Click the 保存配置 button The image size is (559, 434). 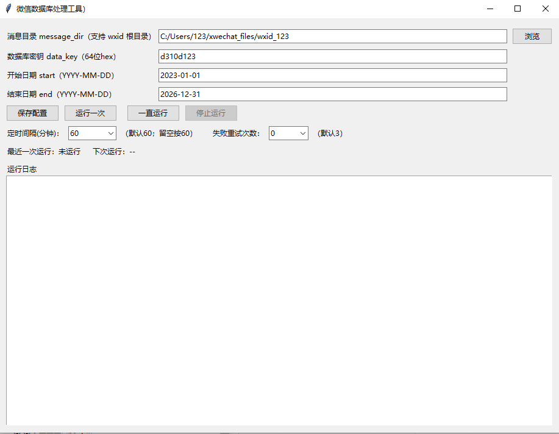[32, 113]
